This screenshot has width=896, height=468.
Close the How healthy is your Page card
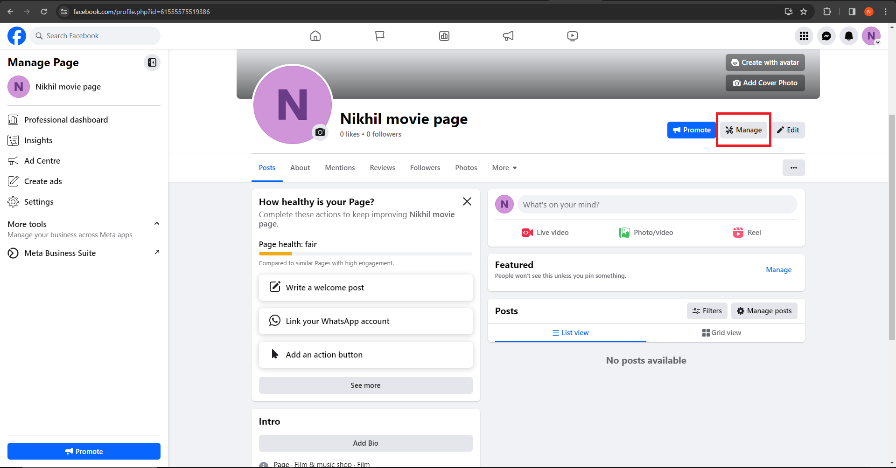[467, 201]
